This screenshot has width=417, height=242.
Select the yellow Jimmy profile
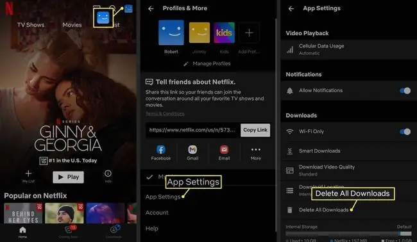click(199, 33)
